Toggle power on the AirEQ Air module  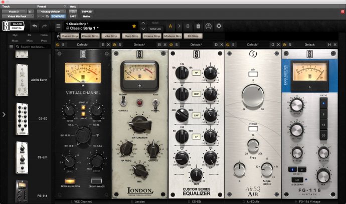click(x=228, y=44)
